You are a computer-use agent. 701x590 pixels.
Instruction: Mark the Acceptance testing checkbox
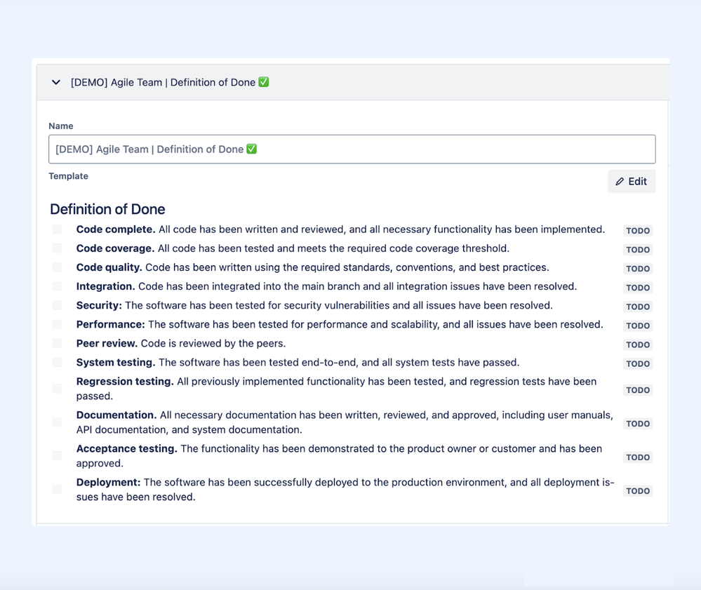[x=58, y=456]
